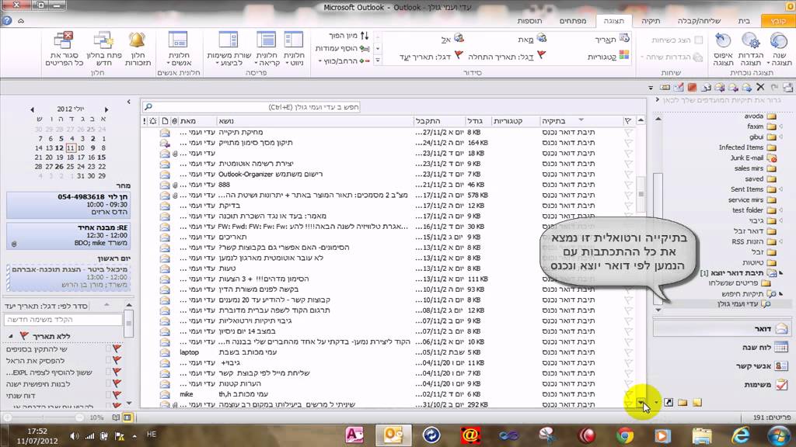Mark task להפסיק את הראל complete checkbox

108,361
